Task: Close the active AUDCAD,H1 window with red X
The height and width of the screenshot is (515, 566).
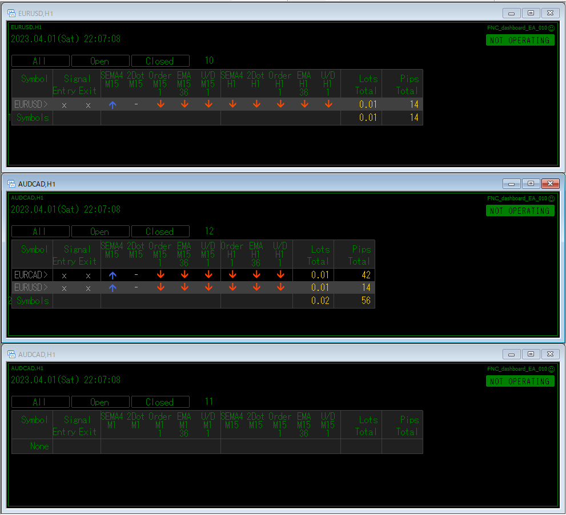Action: coord(550,184)
